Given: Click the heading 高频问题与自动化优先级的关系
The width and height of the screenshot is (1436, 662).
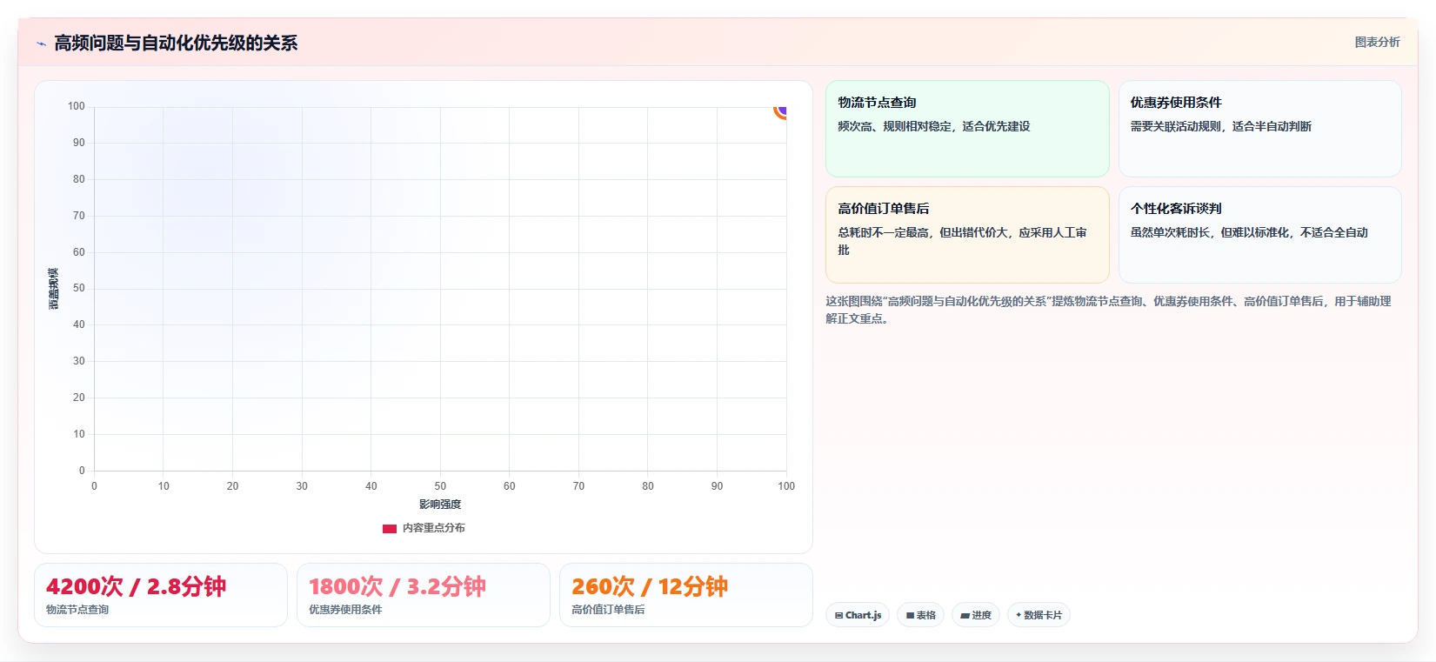Looking at the screenshot, I should pos(176,43).
